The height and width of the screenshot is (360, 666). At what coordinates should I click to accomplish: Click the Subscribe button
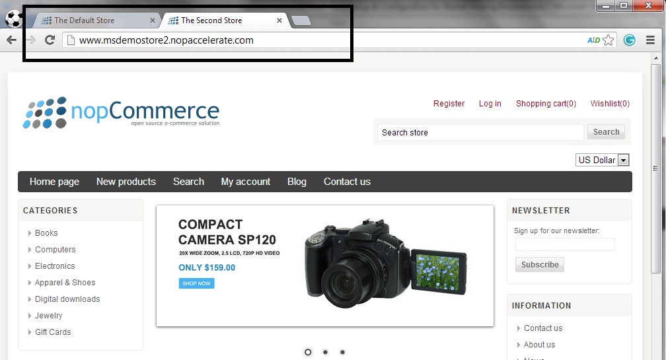click(x=540, y=264)
